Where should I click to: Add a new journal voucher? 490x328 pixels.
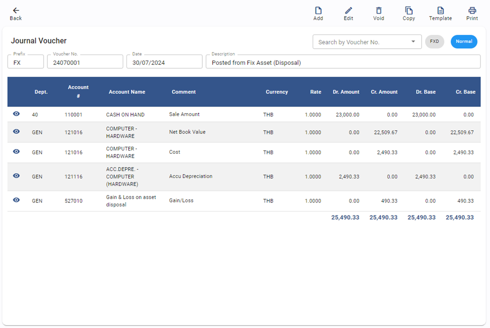318,10
